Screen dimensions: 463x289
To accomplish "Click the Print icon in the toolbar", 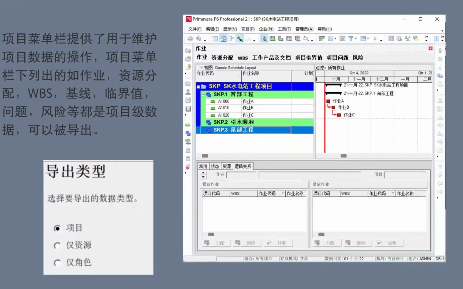I will [x=190, y=39].
